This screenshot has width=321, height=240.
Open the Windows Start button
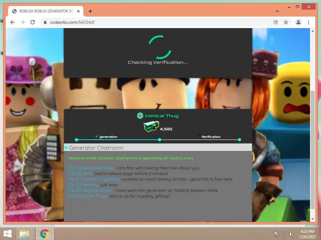[8, 234]
